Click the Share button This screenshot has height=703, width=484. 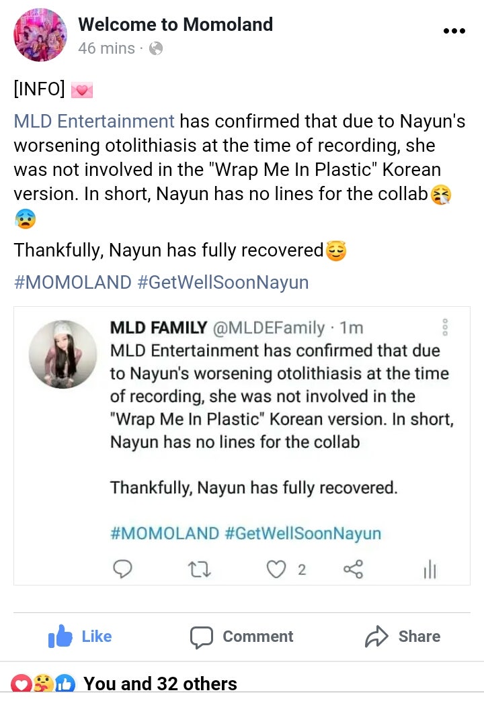coord(403,637)
